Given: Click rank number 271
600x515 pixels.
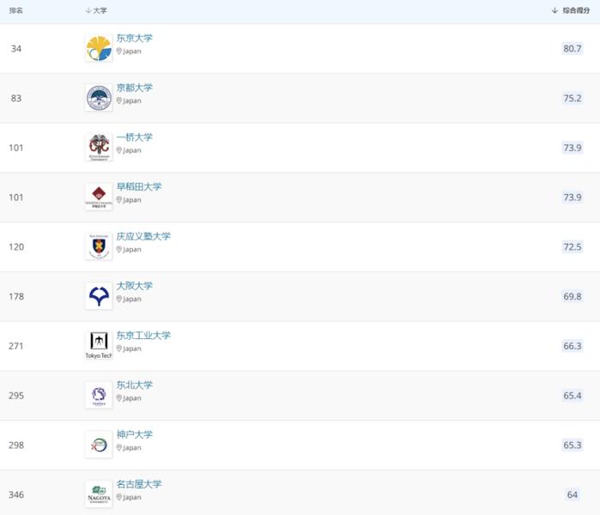Looking at the screenshot, I should click(16, 346).
